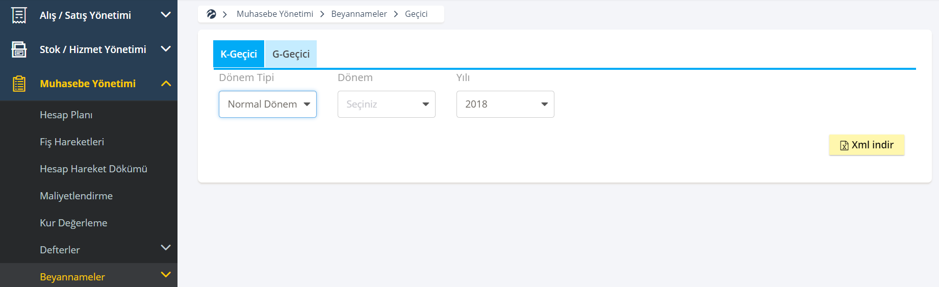Viewport: 939px width, 287px height.
Task: Expand the Alış / Satış Yönetimi chevron
Action: 166,15
